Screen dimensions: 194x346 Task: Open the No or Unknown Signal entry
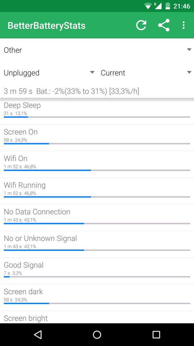coord(97,244)
